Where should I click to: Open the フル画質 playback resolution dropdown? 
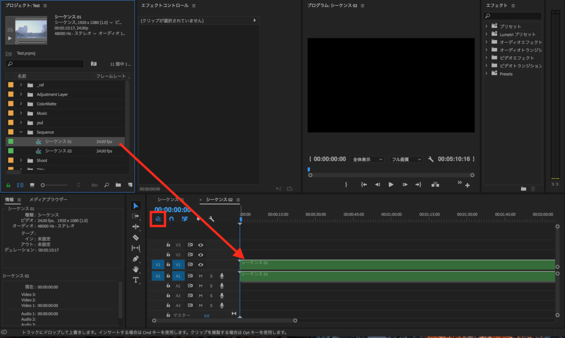click(406, 159)
